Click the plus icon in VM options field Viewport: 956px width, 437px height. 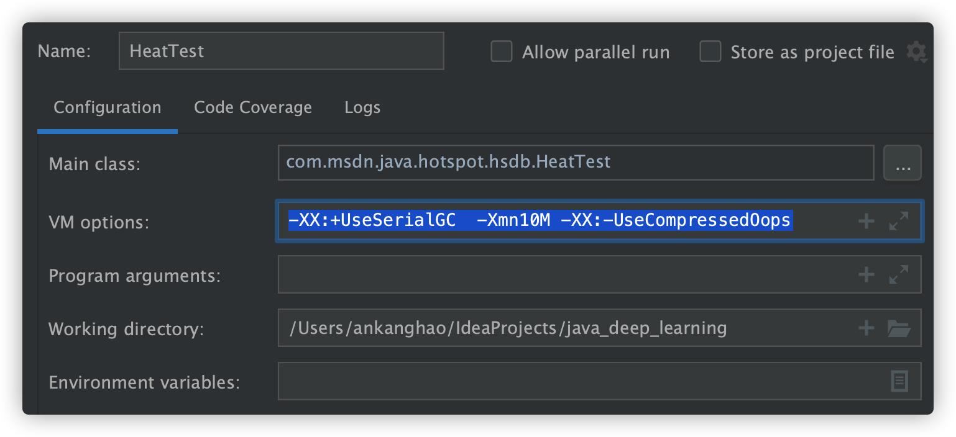(866, 221)
